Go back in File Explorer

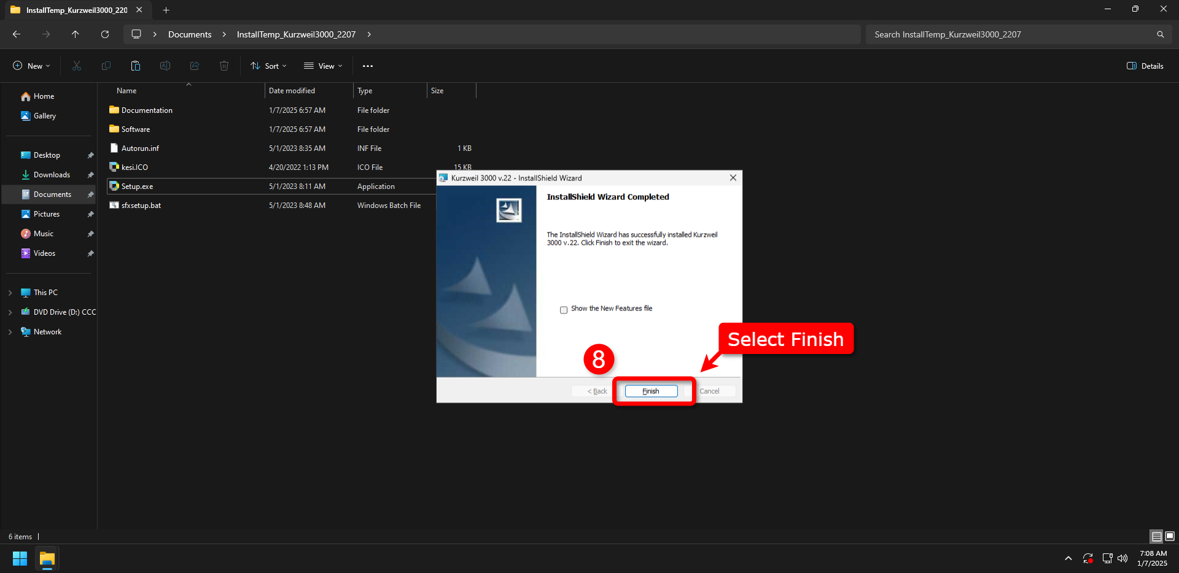point(17,34)
